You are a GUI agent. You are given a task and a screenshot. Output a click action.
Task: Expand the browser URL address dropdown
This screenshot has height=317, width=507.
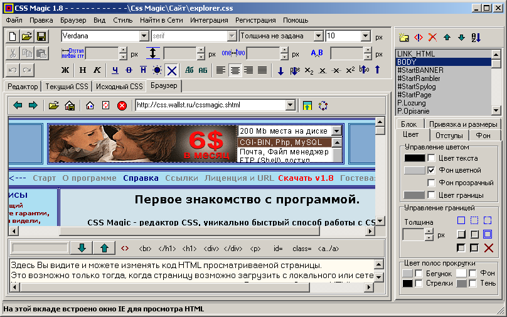tap(290, 105)
